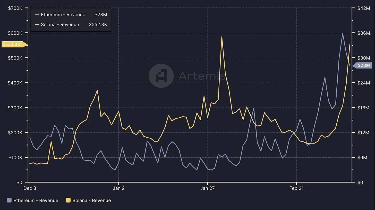375x210 pixels.
Task: Click the $6M right axis label
Action: [362, 158]
